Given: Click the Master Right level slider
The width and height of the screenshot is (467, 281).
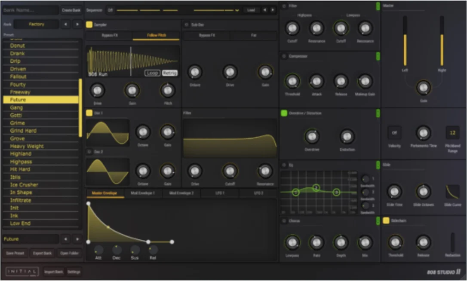Looking at the screenshot, I should 442,41.
